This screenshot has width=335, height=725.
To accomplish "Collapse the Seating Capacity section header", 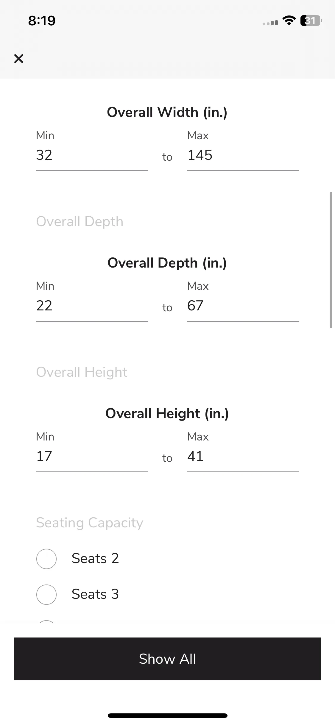I will coord(90,523).
